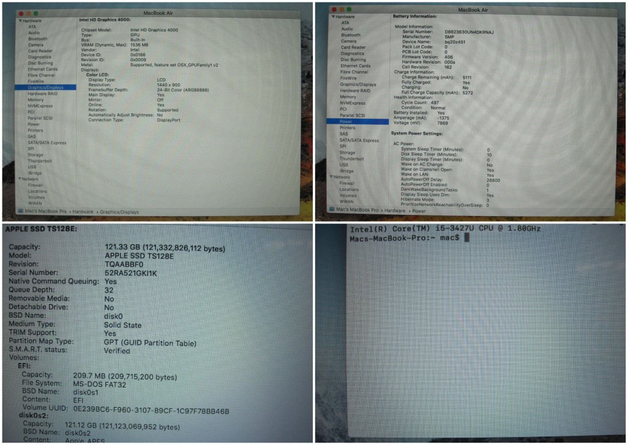Select Parallel SCSI in the graphics window sidebar
Image resolution: width=628 pixels, height=445 pixels.
click(x=40, y=118)
